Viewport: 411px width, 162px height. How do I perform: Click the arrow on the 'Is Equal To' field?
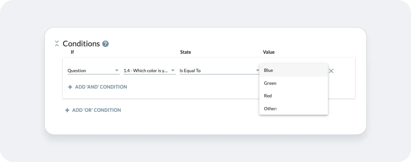click(258, 71)
